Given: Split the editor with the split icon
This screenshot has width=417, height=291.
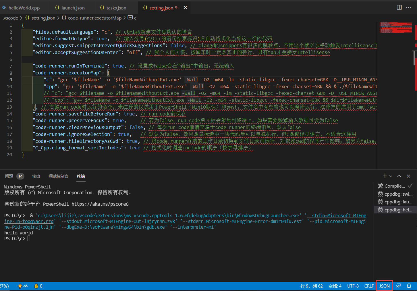Looking at the screenshot, I should 399,7.
